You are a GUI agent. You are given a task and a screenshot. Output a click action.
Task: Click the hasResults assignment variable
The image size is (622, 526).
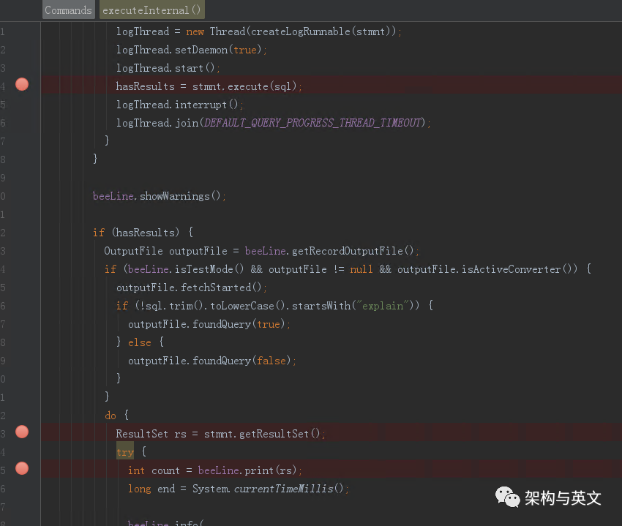[x=145, y=86]
